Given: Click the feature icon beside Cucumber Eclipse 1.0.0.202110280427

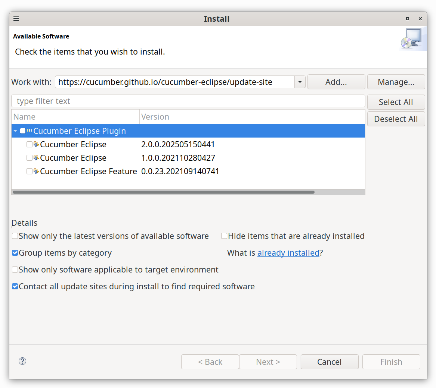Looking at the screenshot, I should coord(36,157).
